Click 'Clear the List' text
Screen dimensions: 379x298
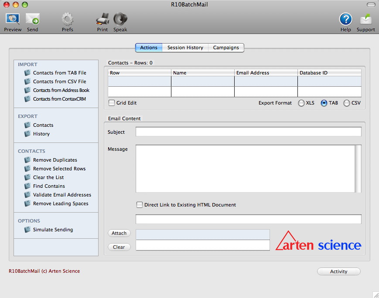(48, 177)
